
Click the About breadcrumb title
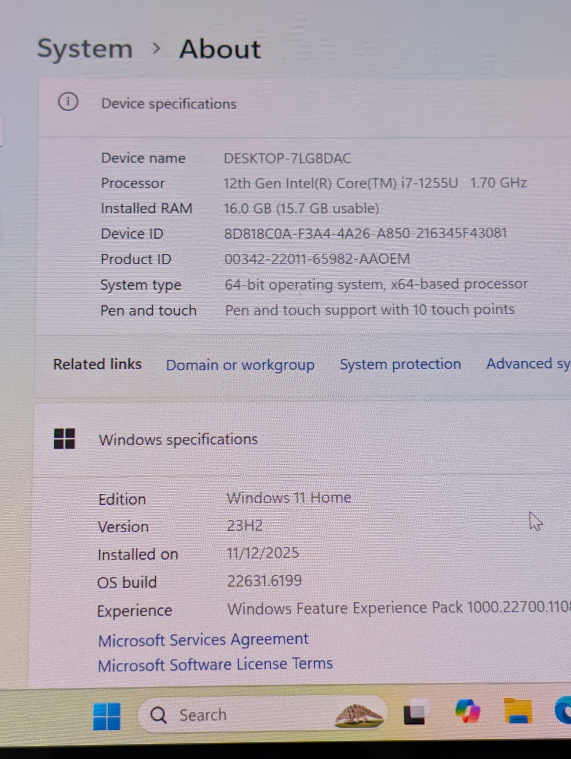coord(220,49)
